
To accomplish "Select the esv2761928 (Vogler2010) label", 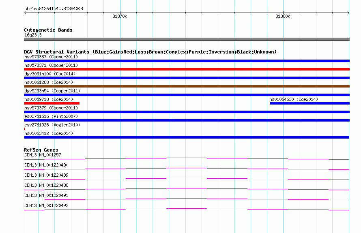I will click(52, 125).
